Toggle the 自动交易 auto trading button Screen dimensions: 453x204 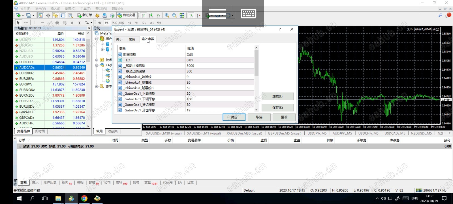point(127,15)
